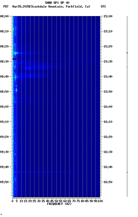
Task: Click the 40 Hz frequency axis label
Action: 47,201
